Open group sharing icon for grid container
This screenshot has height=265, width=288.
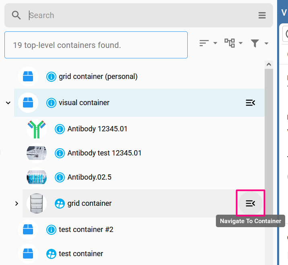tap(60, 204)
